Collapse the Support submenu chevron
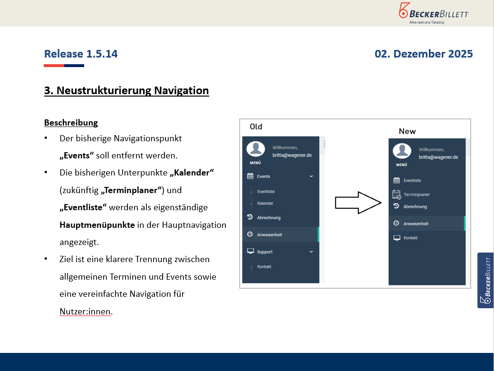Image resolution: width=494 pixels, height=371 pixels. tap(311, 252)
